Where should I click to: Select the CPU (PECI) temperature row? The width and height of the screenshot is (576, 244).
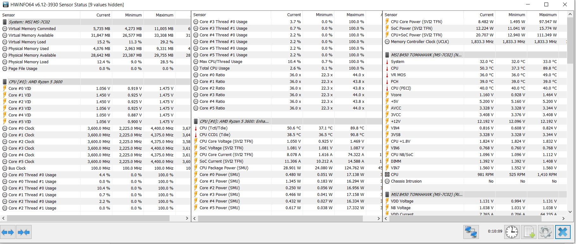pyautogui.click(x=475, y=88)
